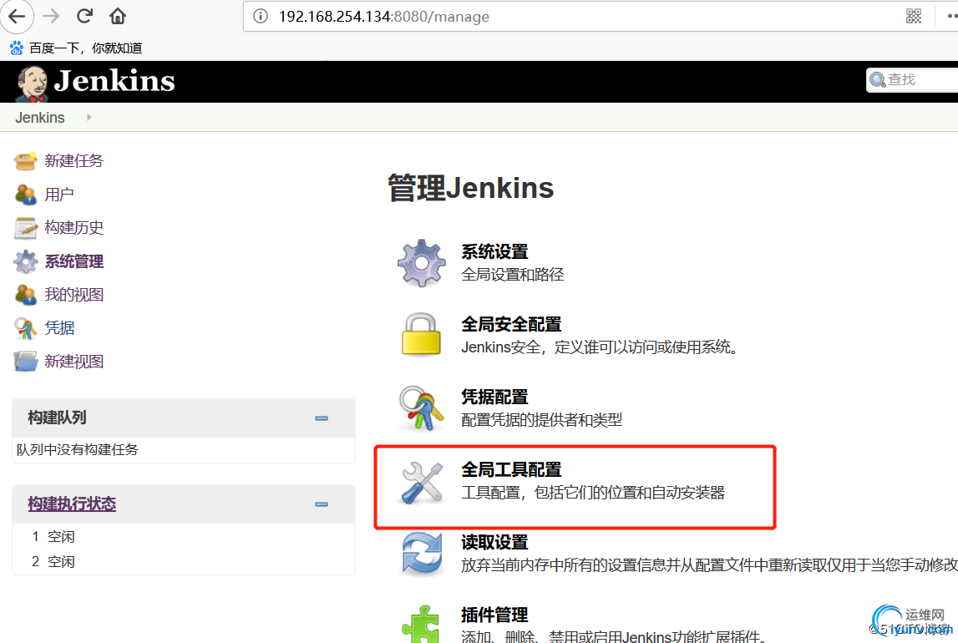Click the browser back arrow button

coord(17,17)
